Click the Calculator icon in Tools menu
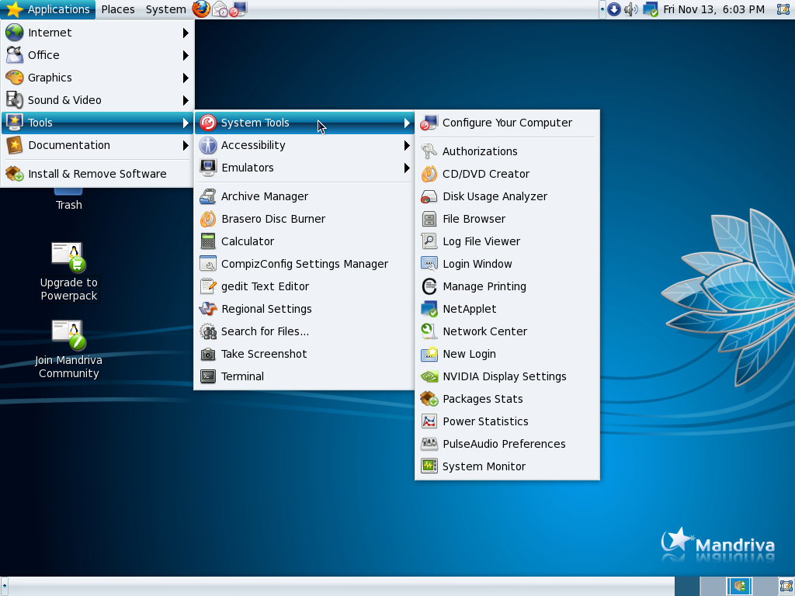Viewport: 795px width, 596px height. [208, 241]
